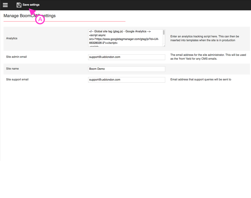
Task: Click the Analytics row label
Action: 12,38
